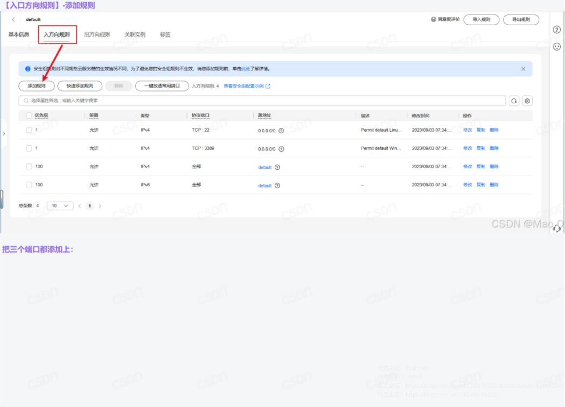Switch to 入方向规则 tab
This screenshot has width=565, height=407.
coord(57,35)
